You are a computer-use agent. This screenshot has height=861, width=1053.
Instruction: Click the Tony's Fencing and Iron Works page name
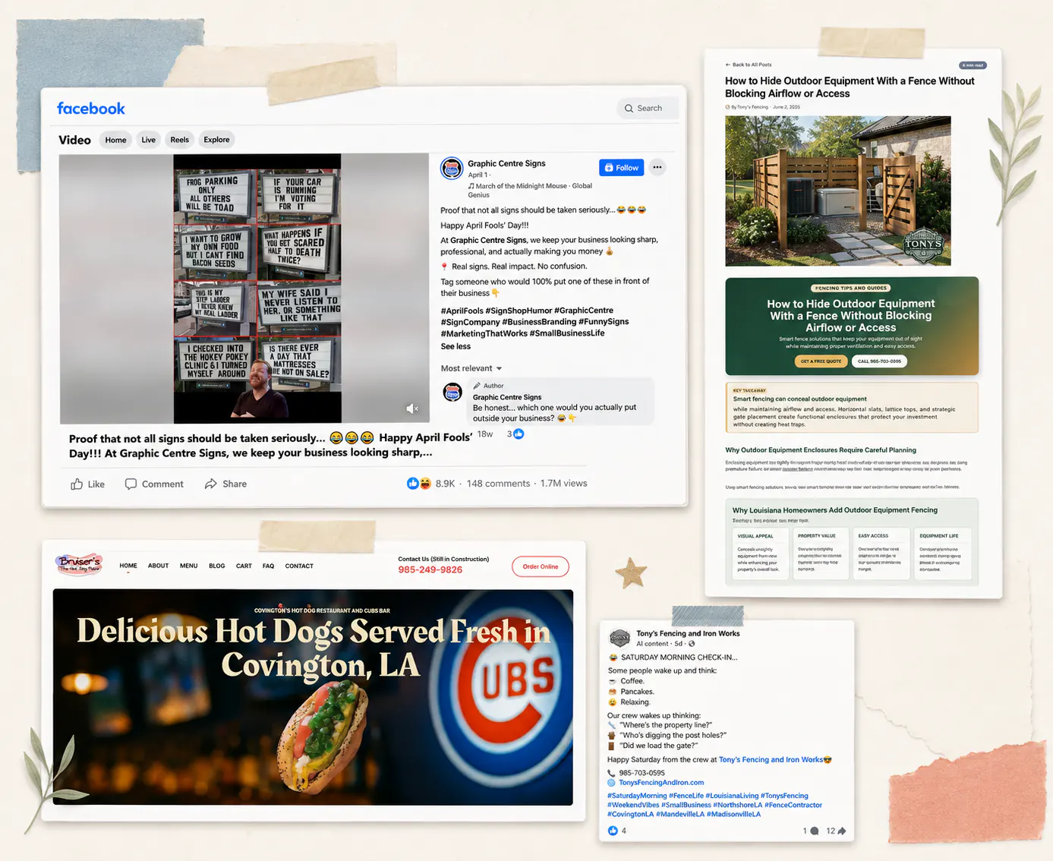[688, 633]
